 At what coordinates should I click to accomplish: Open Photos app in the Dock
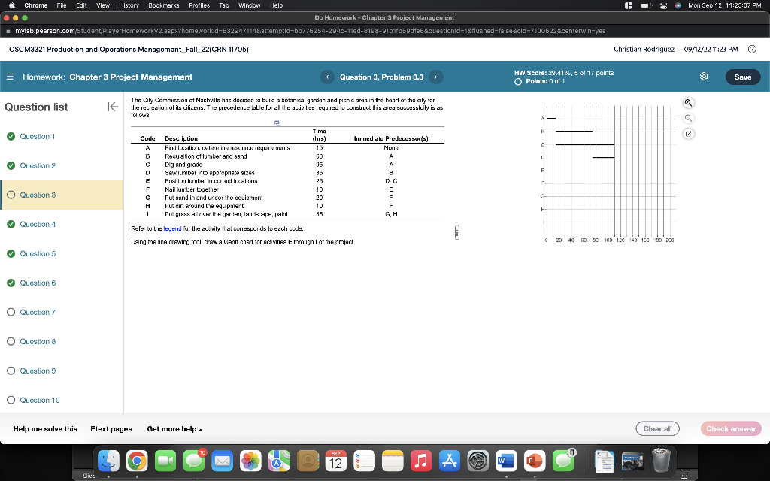coord(250,461)
